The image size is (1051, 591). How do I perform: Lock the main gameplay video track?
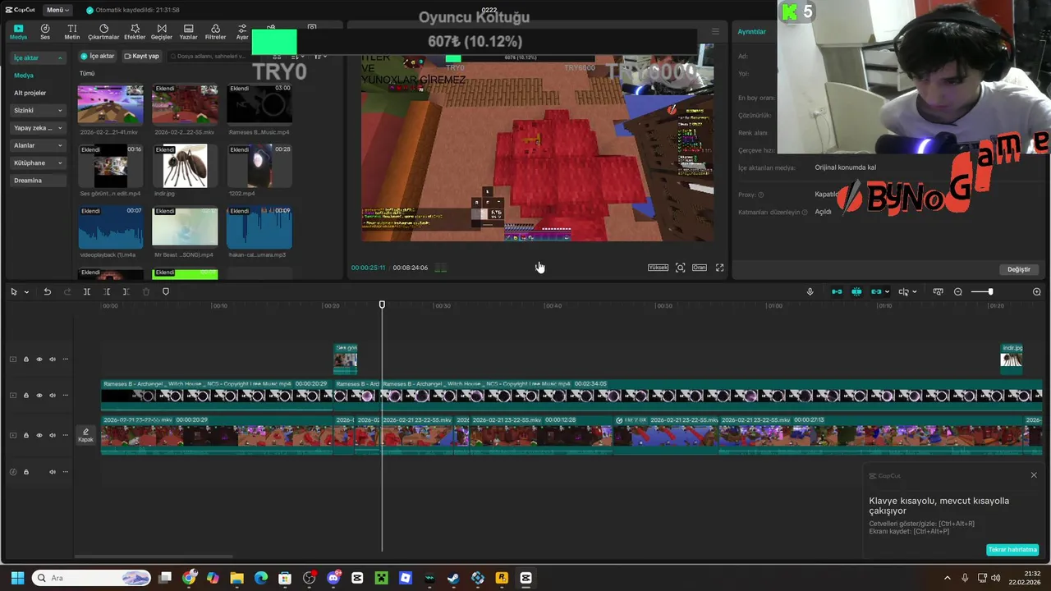[25, 435]
